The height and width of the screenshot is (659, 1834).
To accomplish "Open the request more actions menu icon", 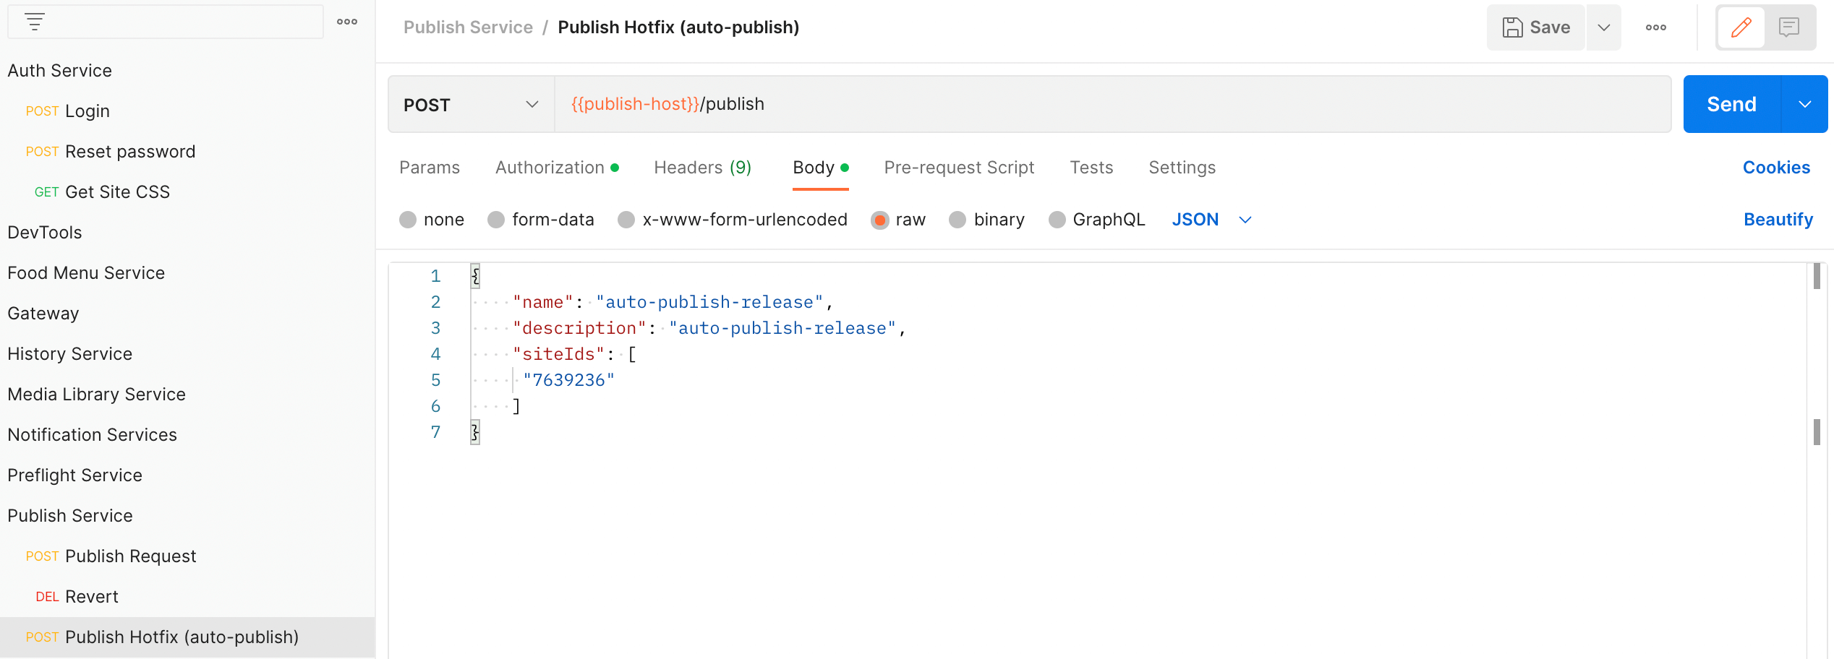I will (x=1655, y=27).
